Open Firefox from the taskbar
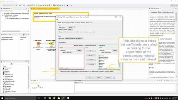Screen dimensions: 178x100 click(45, 98)
